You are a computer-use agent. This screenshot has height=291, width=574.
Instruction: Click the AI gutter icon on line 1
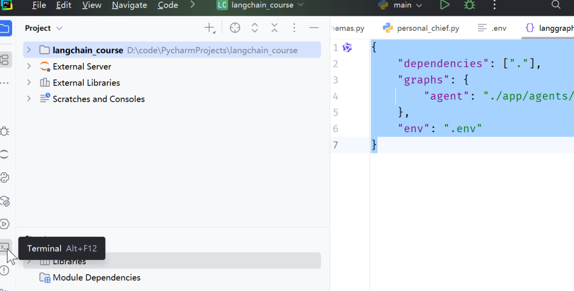coord(347,47)
